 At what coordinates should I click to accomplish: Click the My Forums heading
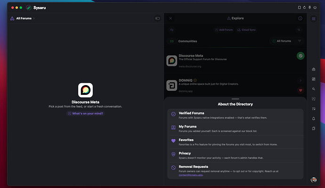pos(187,126)
